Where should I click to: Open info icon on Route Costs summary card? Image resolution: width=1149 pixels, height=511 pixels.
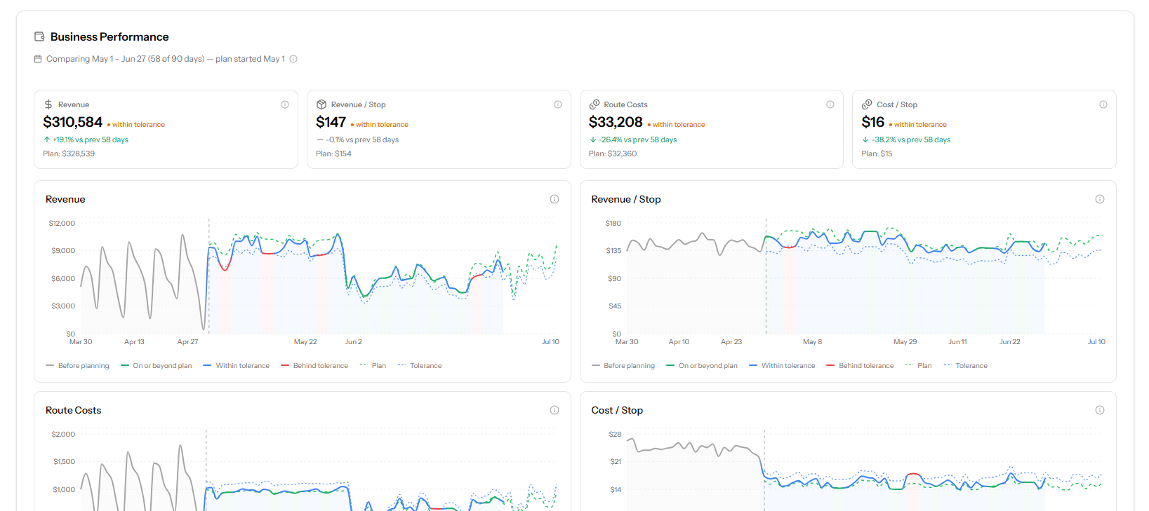coord(830,104)
